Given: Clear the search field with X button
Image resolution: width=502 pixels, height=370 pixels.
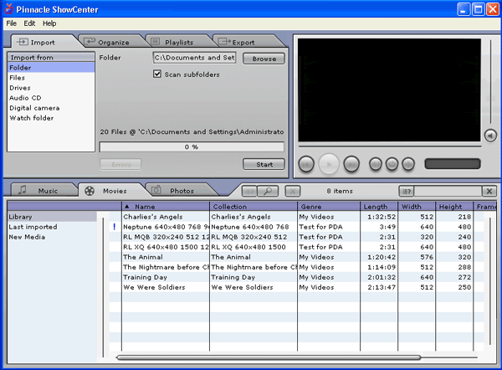Looking at the screenshot, I should coord(489,191).
